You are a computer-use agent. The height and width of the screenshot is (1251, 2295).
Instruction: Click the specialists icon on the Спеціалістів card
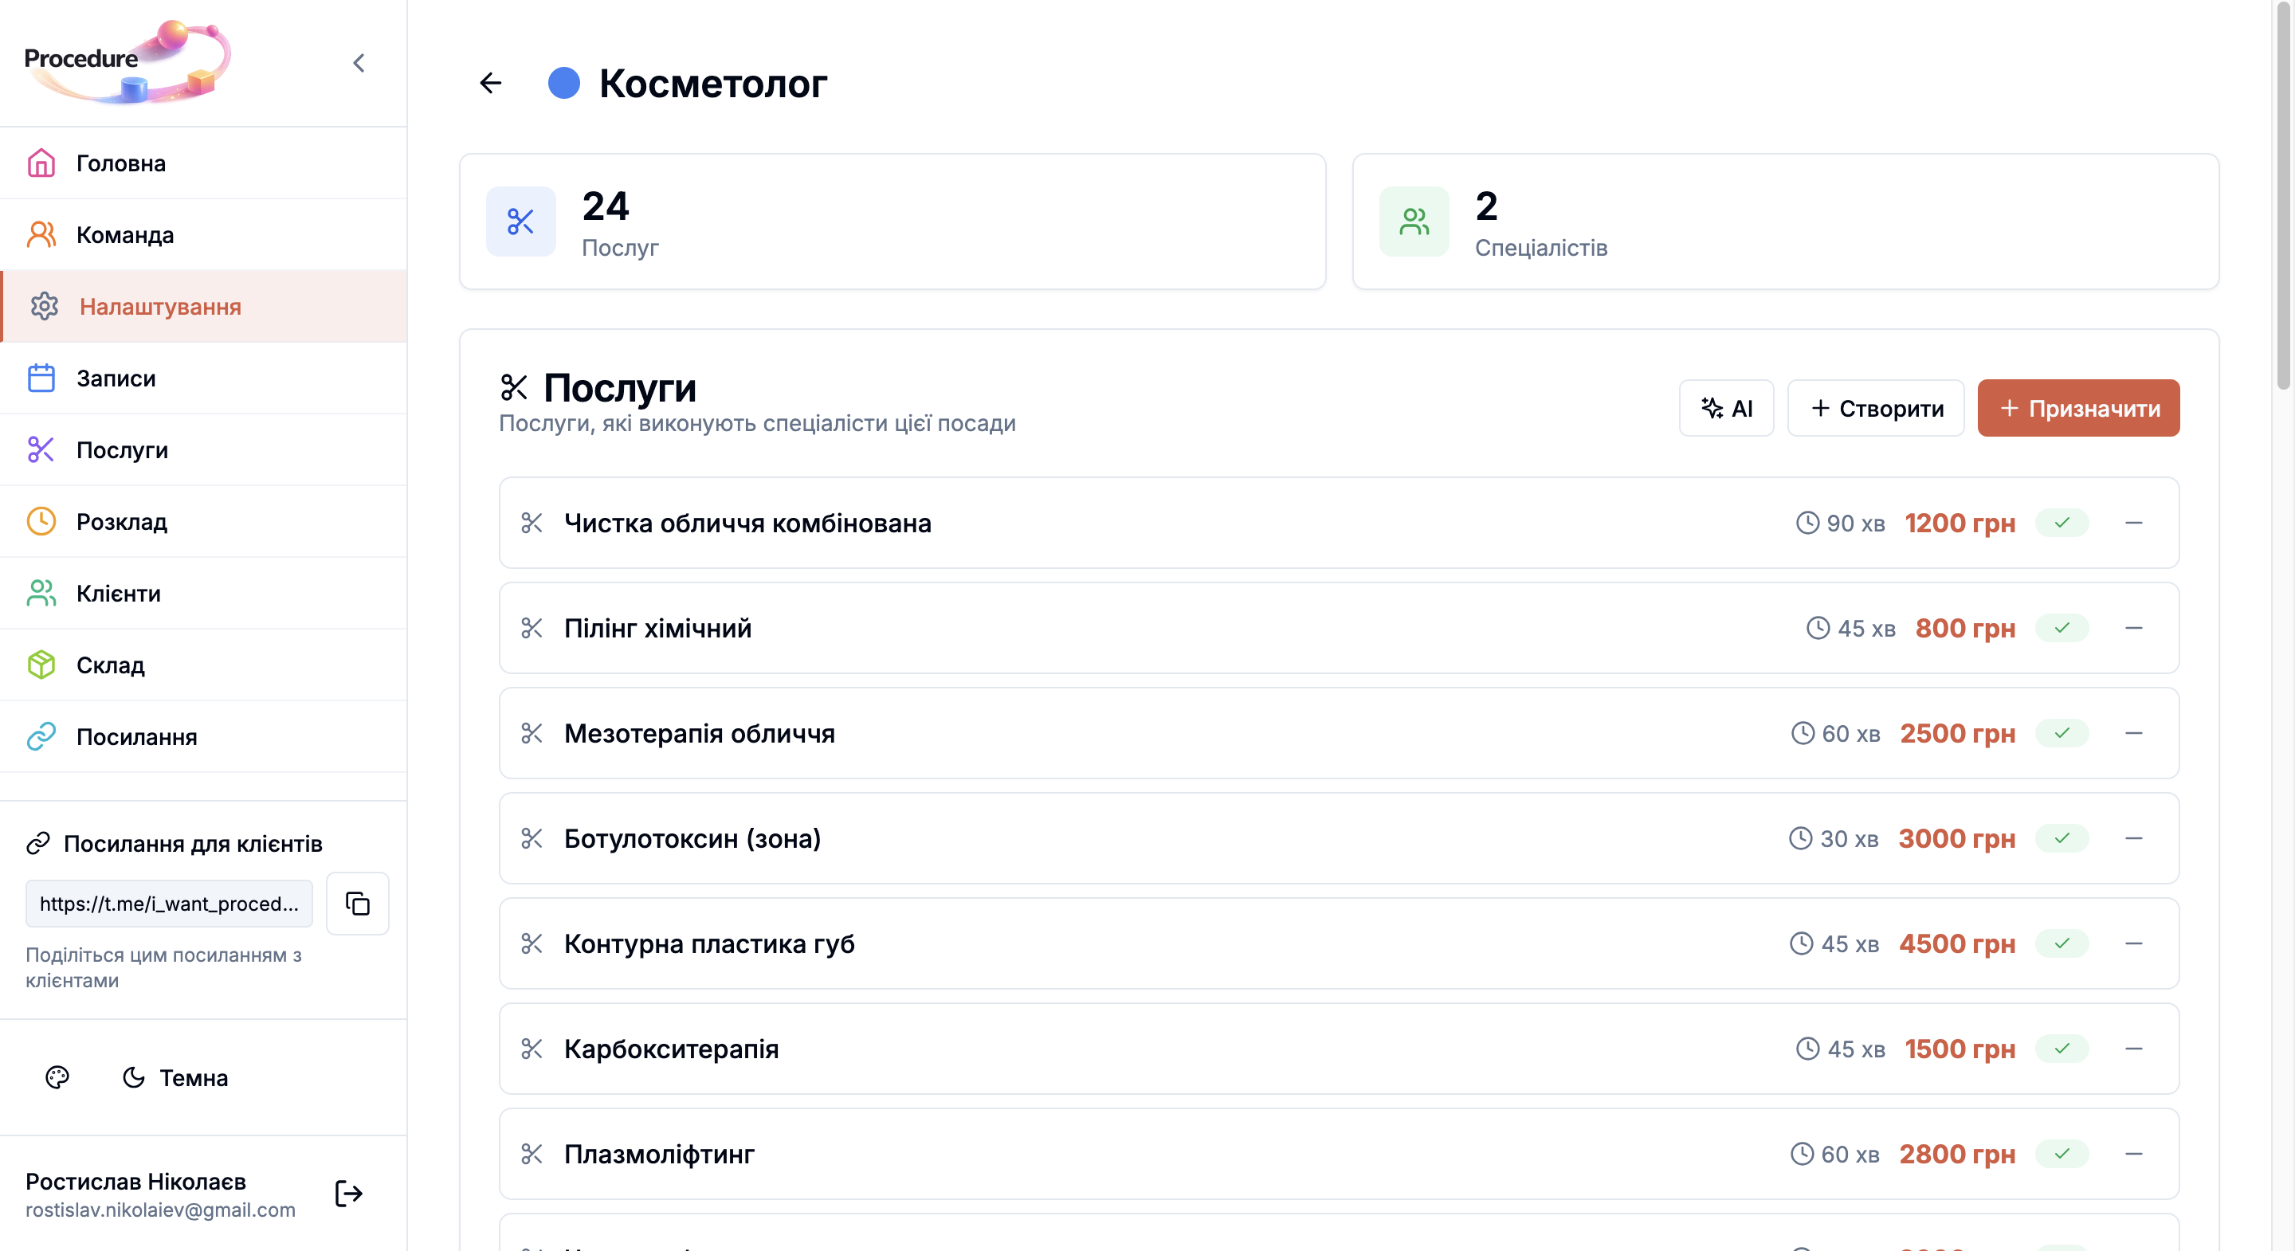tap(1414, 221)
